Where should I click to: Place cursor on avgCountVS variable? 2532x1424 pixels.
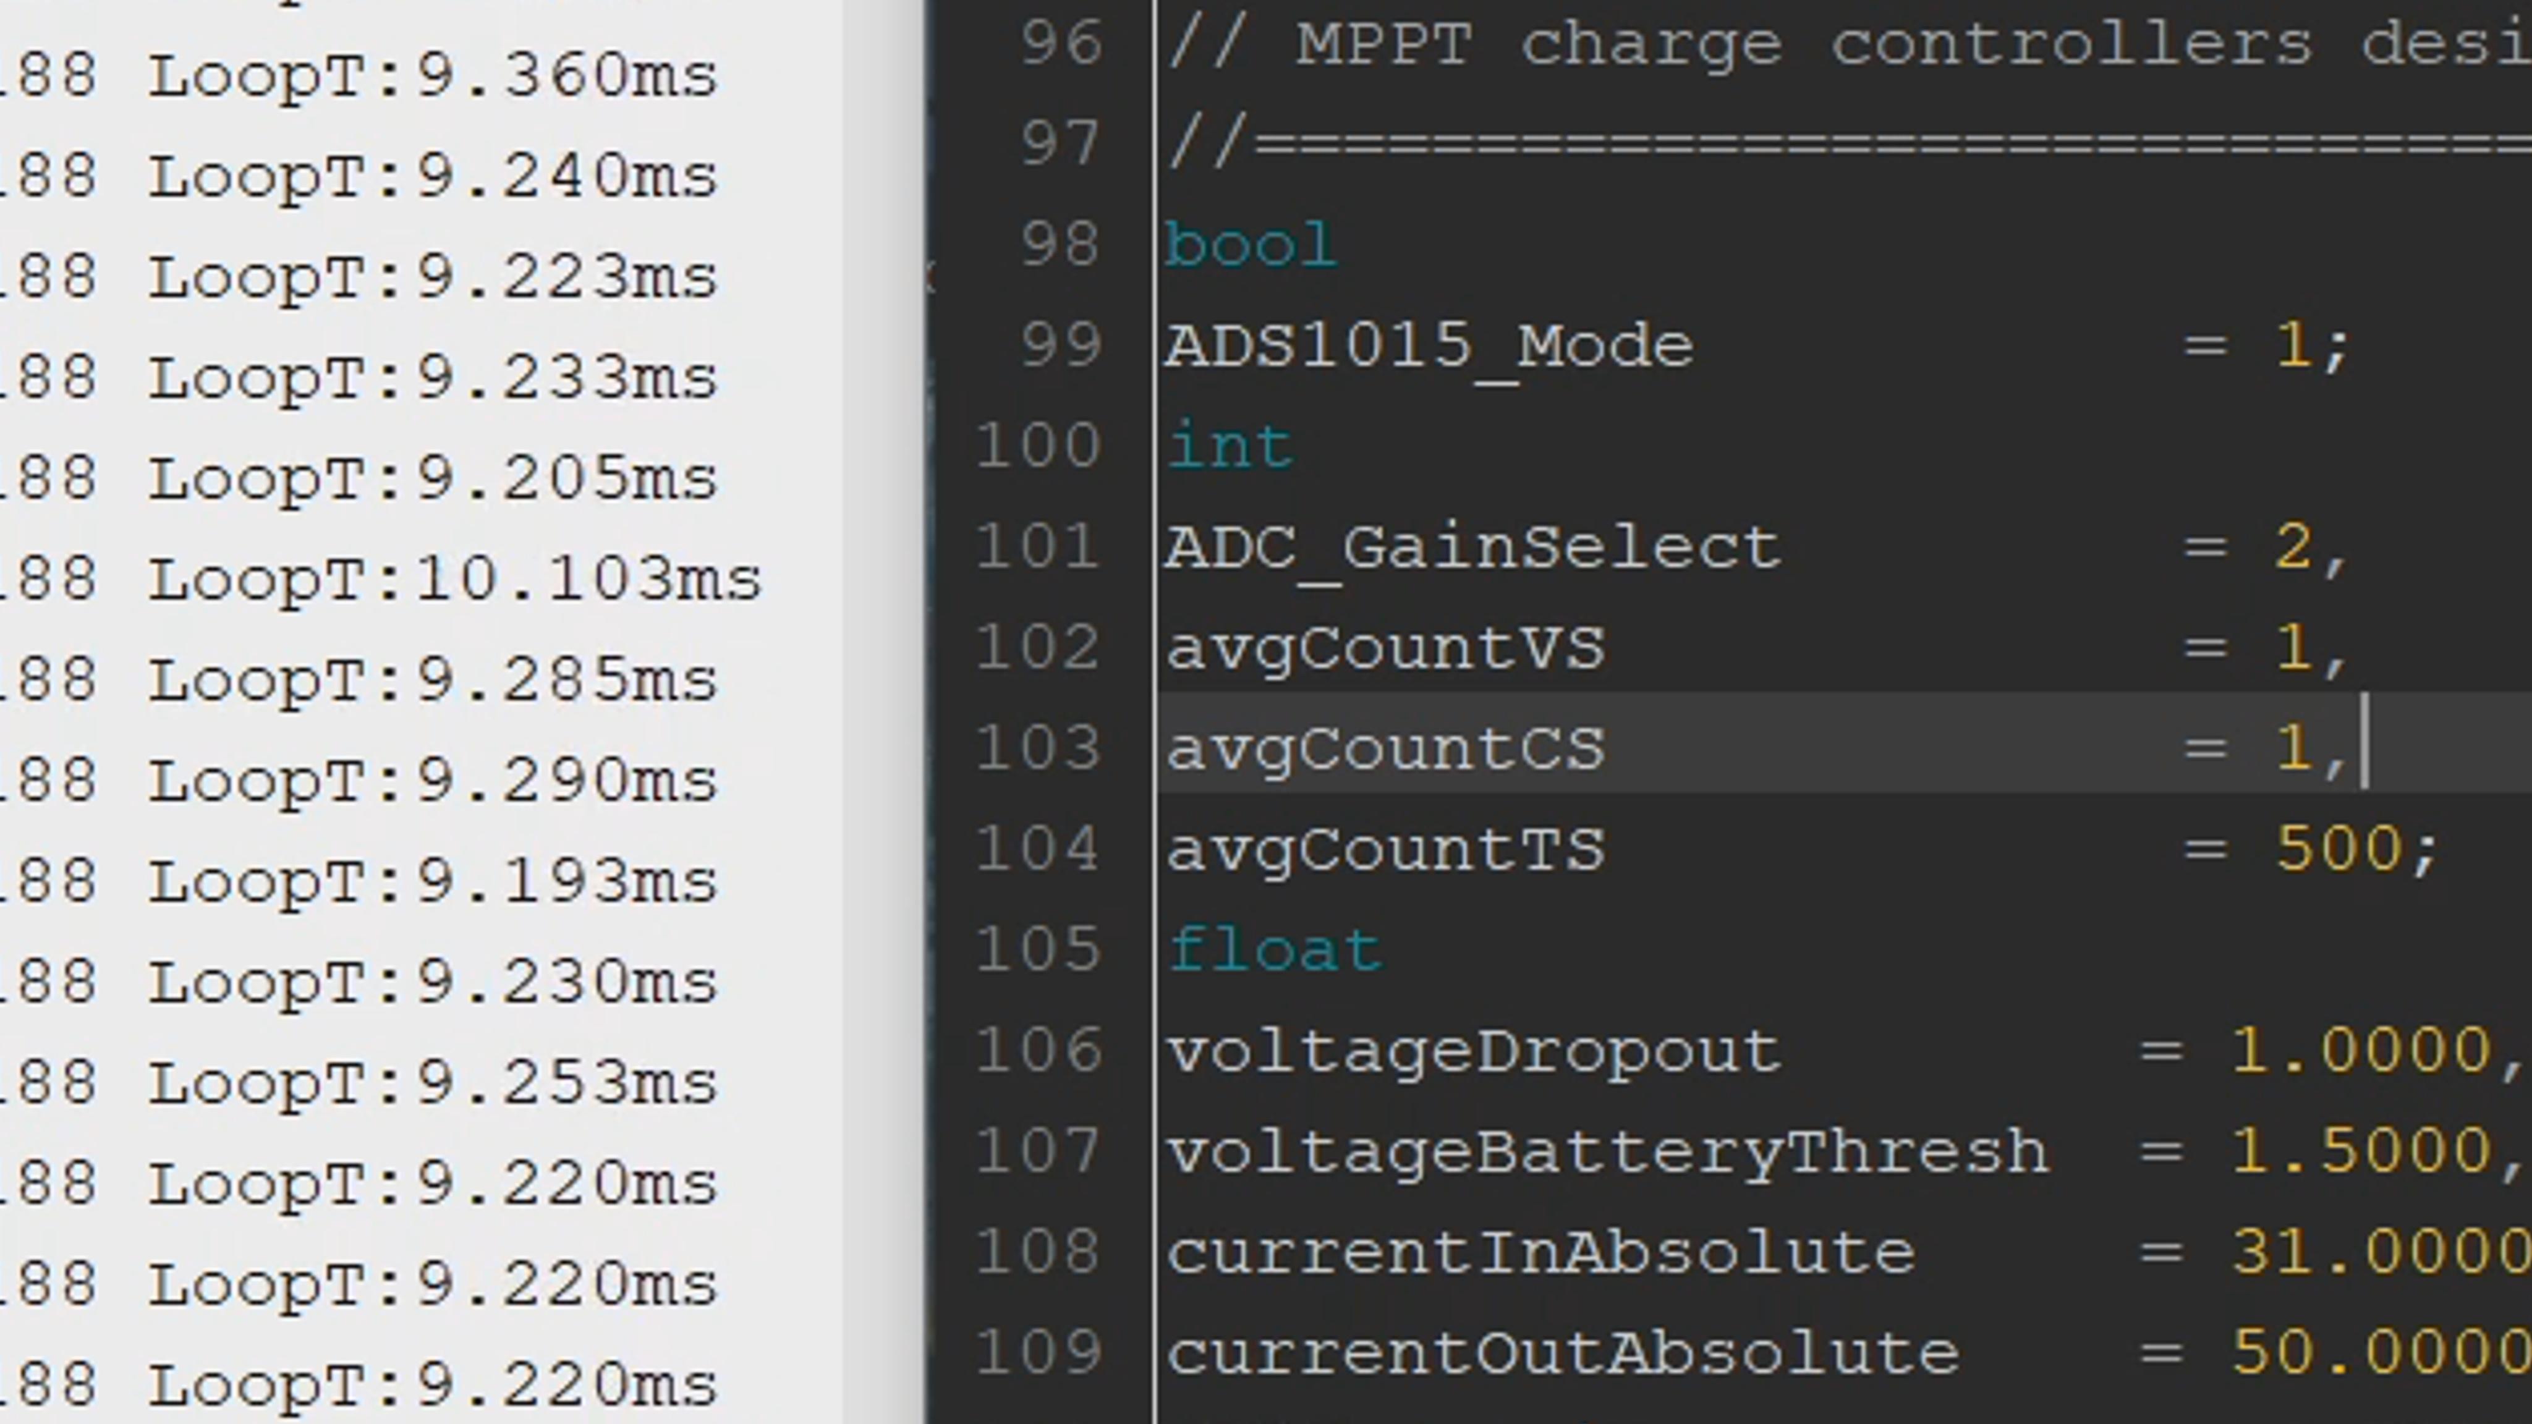coord(1386,648)
